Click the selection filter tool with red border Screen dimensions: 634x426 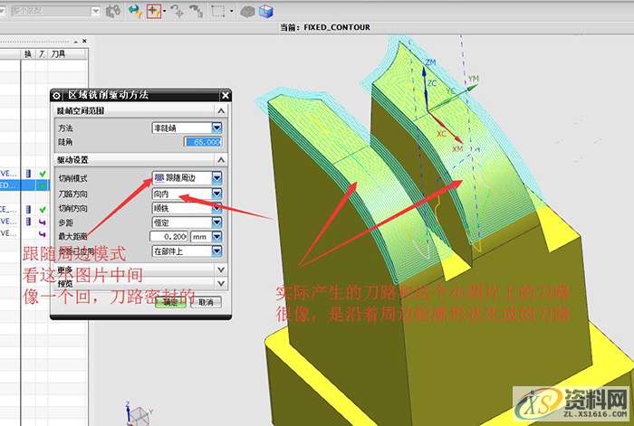(154, 12)
